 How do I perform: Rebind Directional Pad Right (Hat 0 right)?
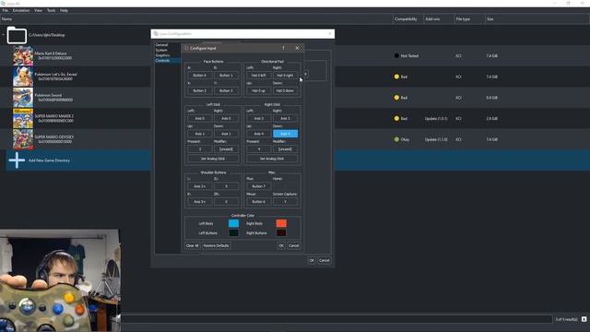click(x=285, y=76)
